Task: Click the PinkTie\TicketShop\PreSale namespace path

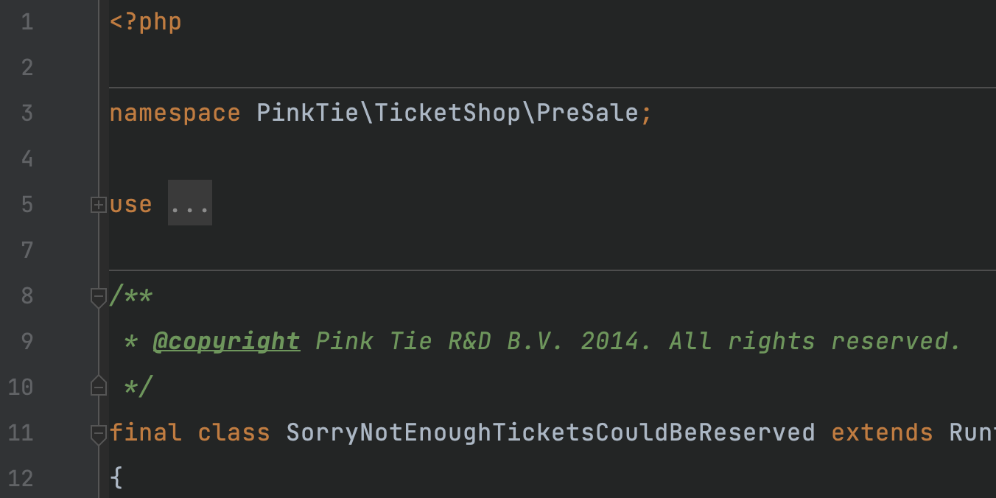Action: click(x=446, y=113)
